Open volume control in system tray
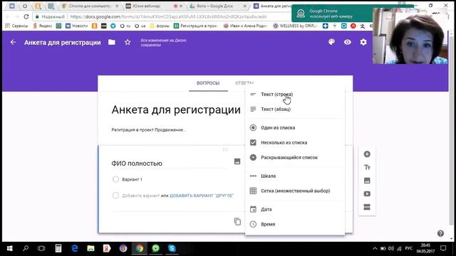Image resolution: width=456 pixels, height=256 pixels. 391,248
